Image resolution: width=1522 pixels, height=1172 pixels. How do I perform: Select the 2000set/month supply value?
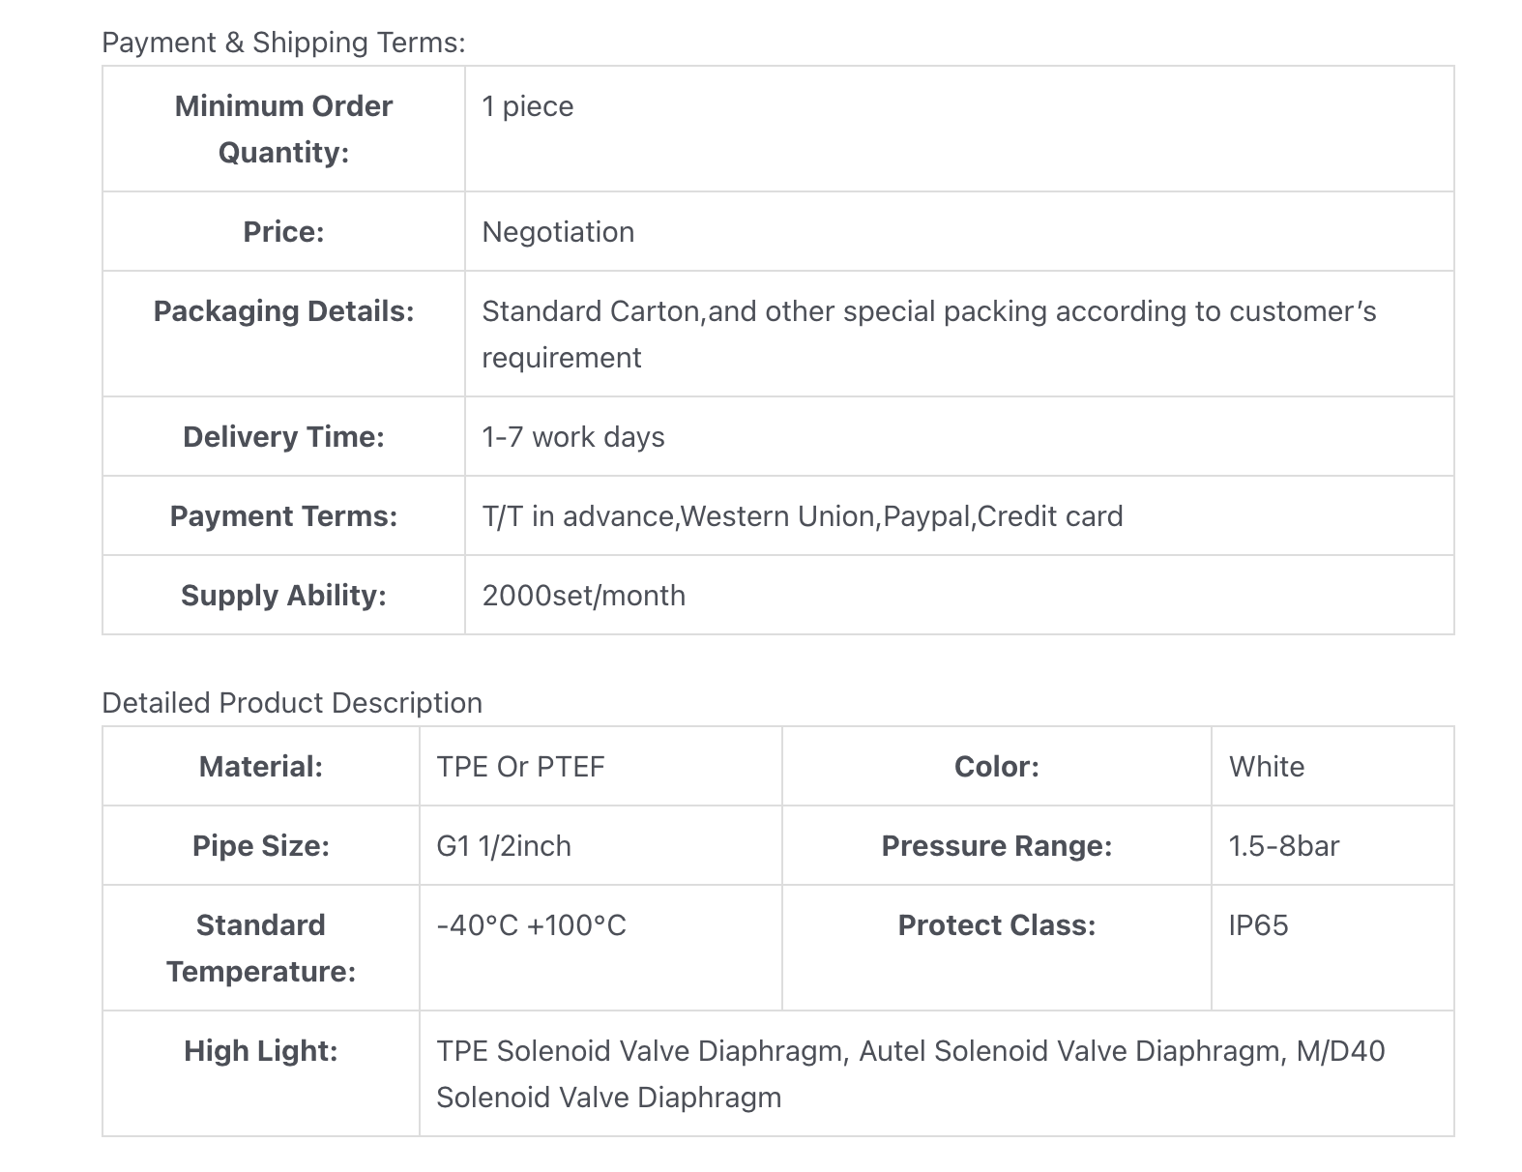coord(584,596)
